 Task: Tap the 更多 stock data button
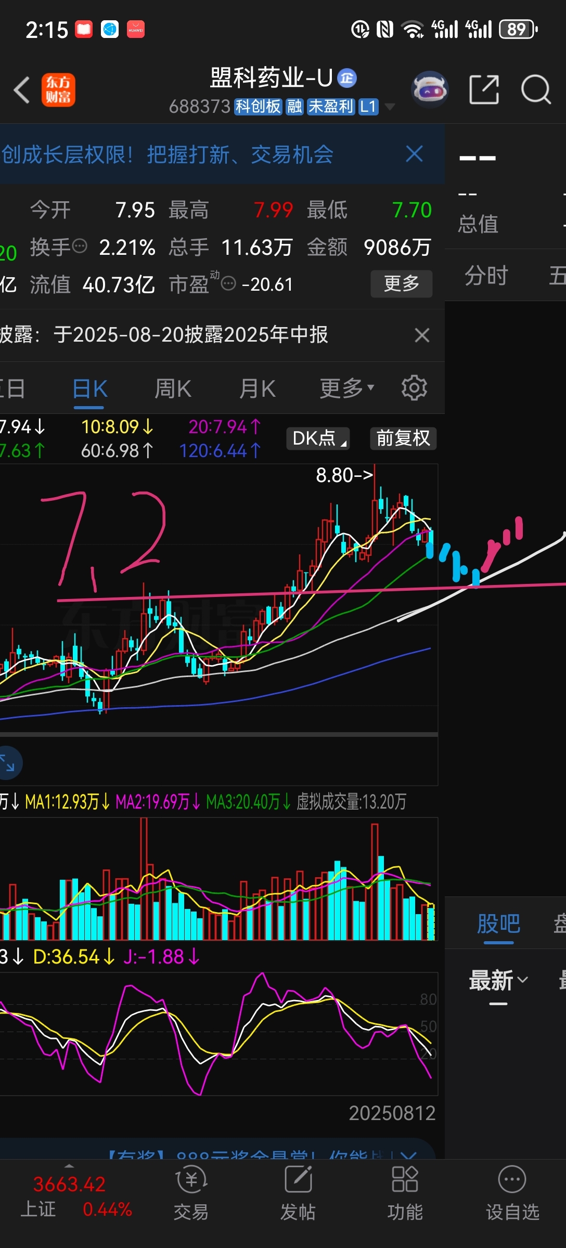[x=401, y=283]
